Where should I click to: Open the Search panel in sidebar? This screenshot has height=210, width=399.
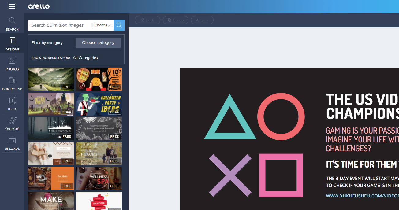12,24
